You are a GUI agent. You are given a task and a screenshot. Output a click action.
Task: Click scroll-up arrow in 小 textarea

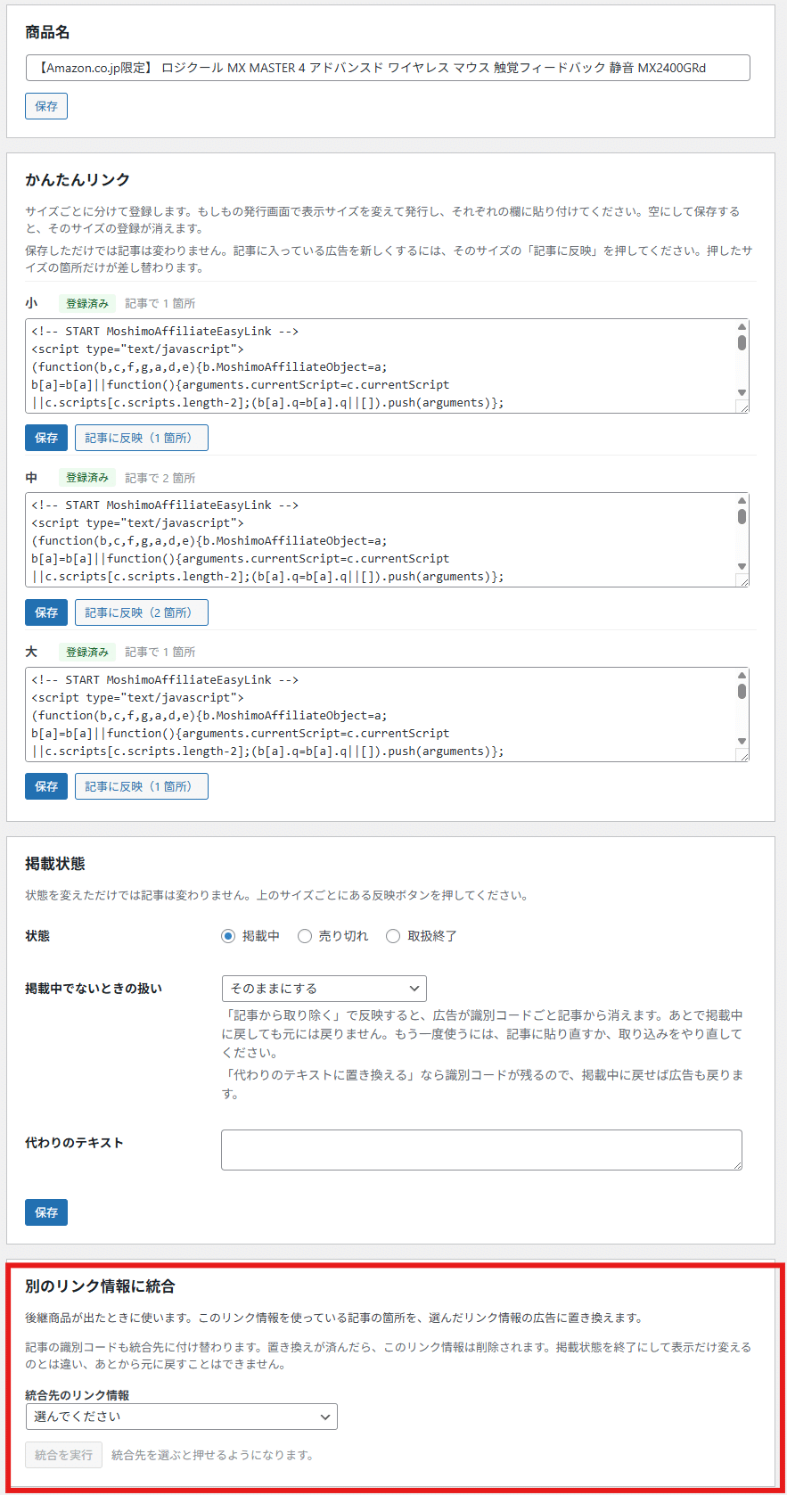742,326
